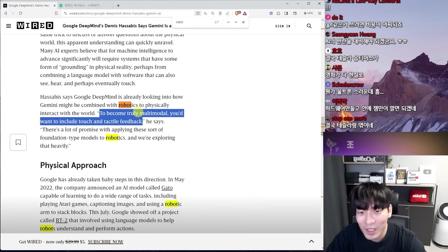Open WIRED site search magnifier
448x252 pixels.
[309, 26]
